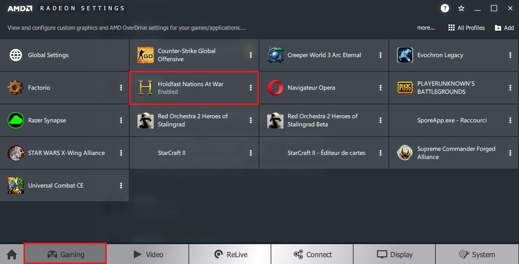Open the Global Settings tile

48,55
